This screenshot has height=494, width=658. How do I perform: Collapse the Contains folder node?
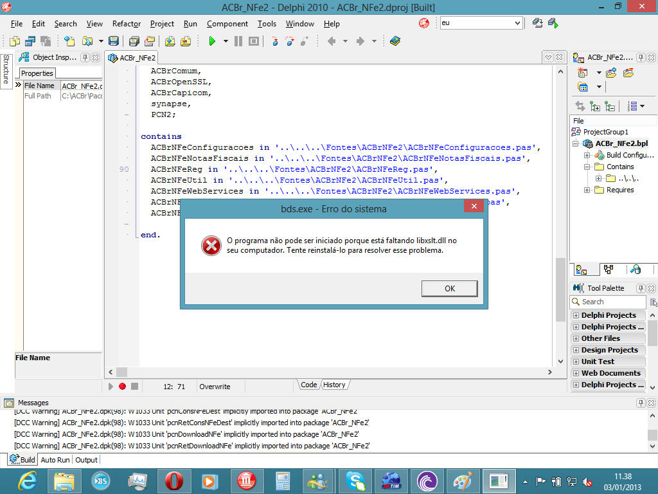587,167
